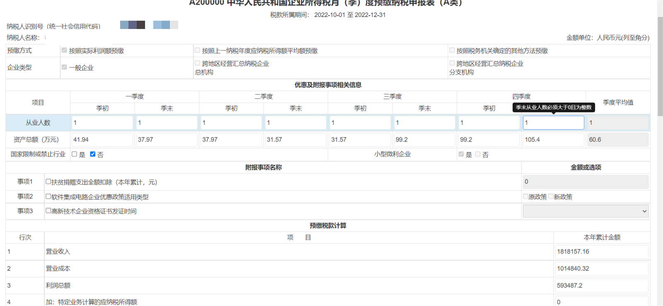Screen dimensions: 663x306
Task: Check 事项2 软件集成电路企业优惠政策 checkbox
Action: pyautogui.click(x=48, y=196)
